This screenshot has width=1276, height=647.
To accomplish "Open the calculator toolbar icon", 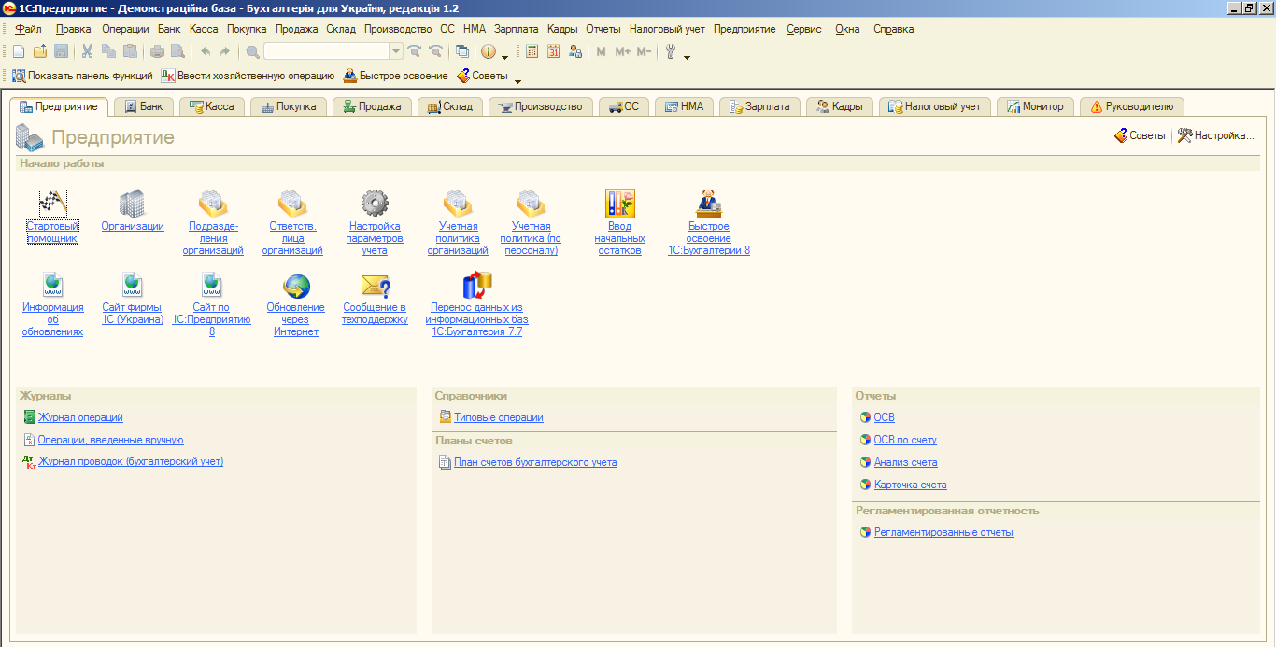I will [532, 51].
